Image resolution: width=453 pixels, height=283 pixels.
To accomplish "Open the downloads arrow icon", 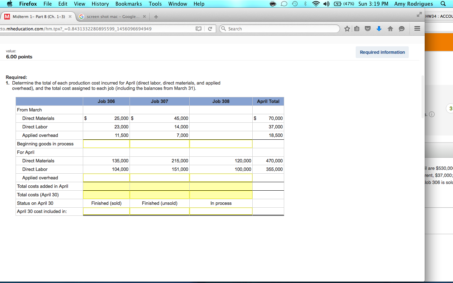I will coord(379,29).
